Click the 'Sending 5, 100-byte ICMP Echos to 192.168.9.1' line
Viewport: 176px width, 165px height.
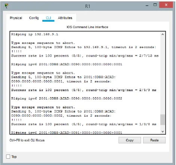84,47
